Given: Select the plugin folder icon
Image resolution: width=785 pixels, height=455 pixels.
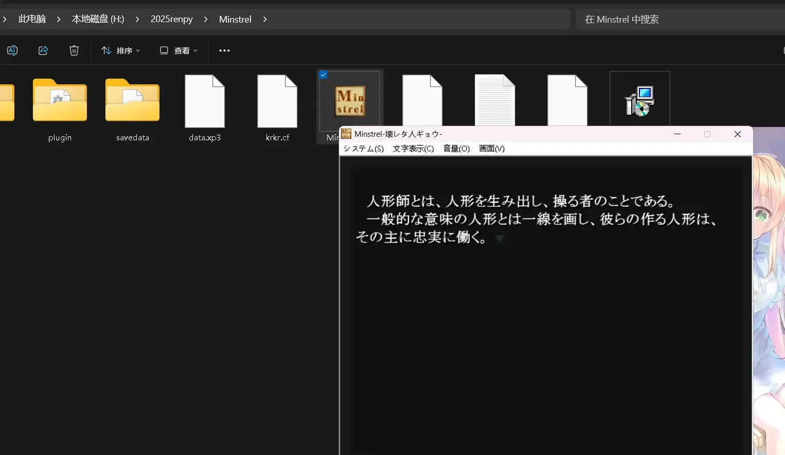Looking at the screenshot, I should coord(60,100).
